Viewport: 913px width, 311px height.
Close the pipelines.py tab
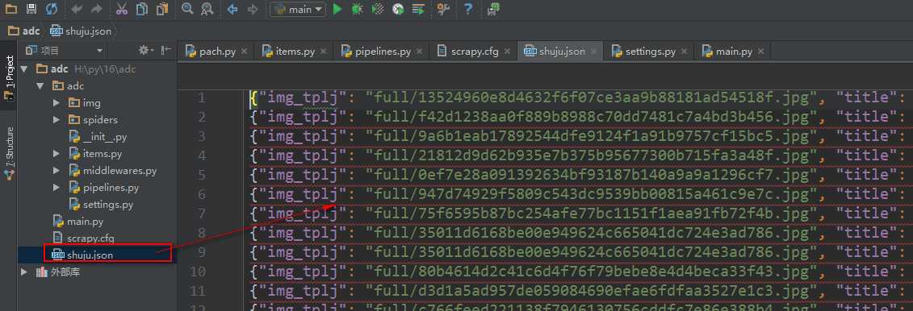pyautogui.click(x=419, y=51)
